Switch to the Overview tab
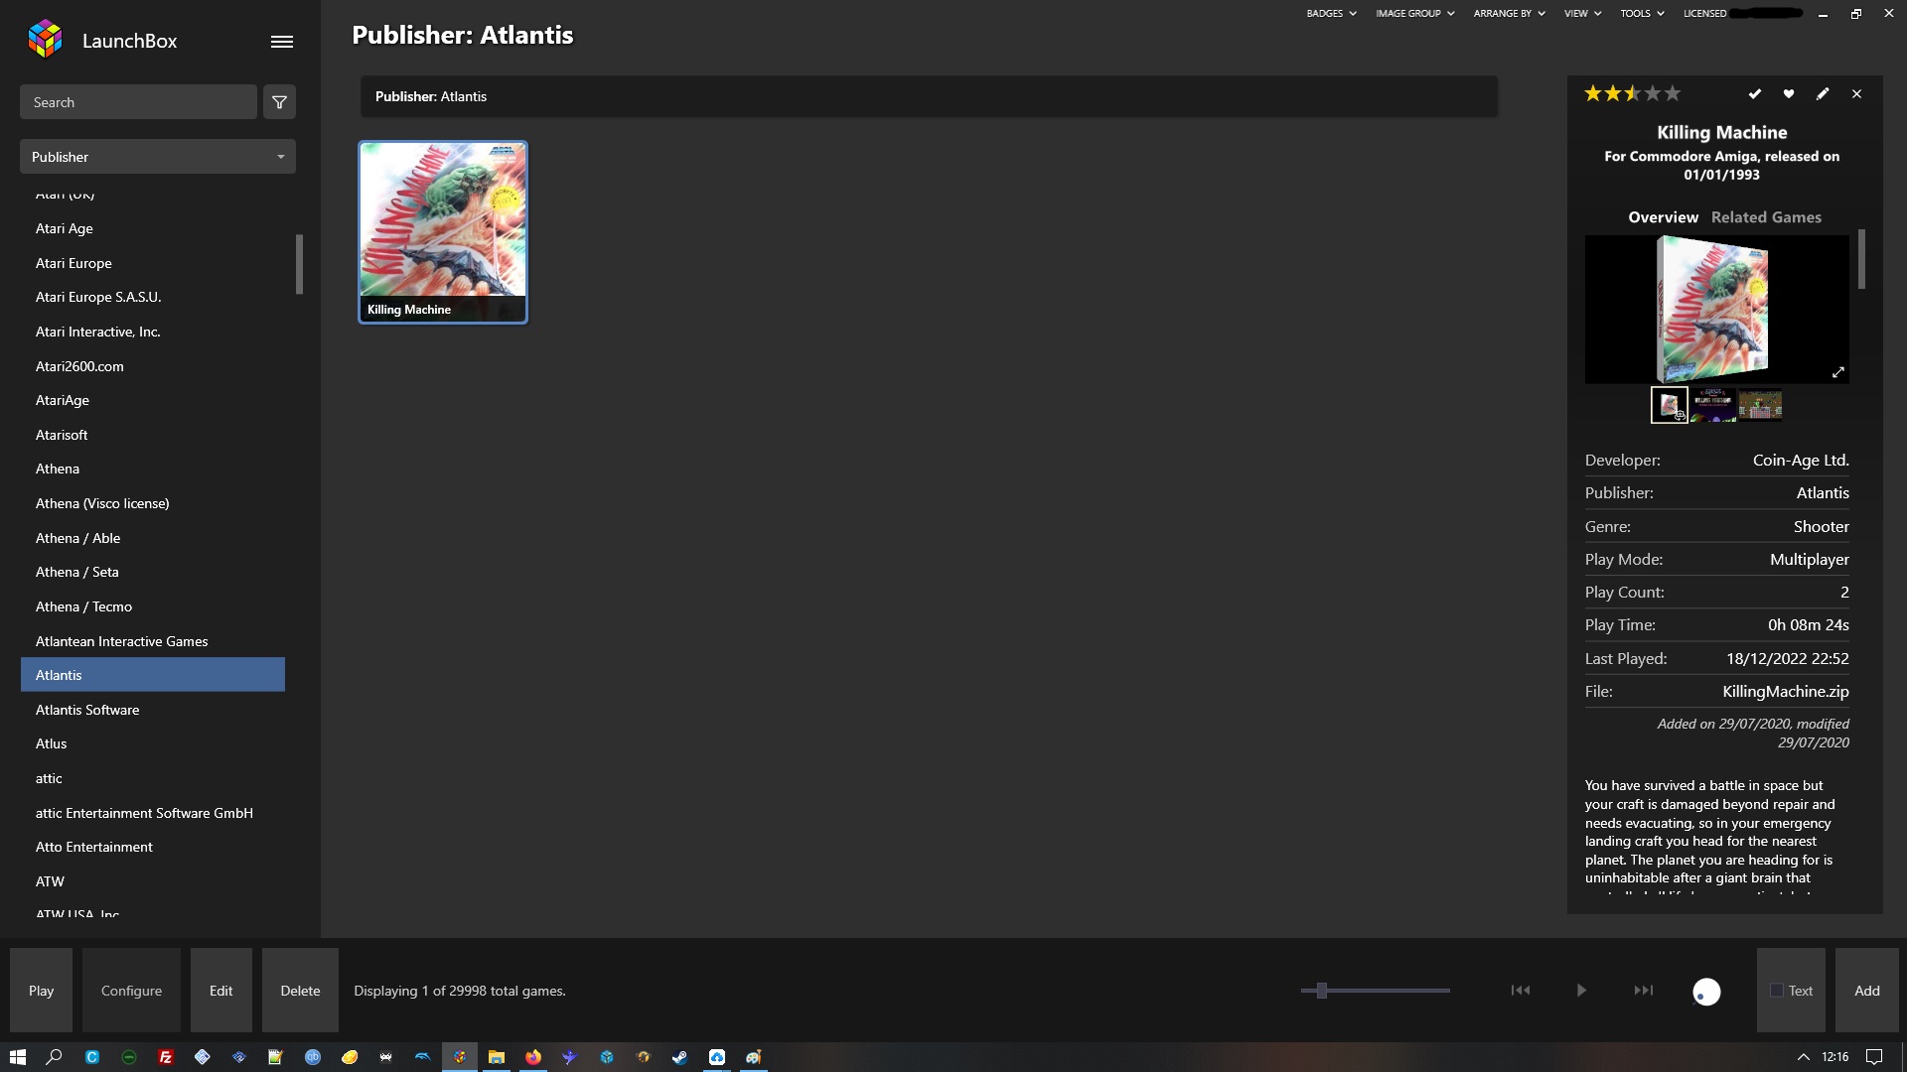This screenshot has height=1072, width=1907. tap(1663, 216)
